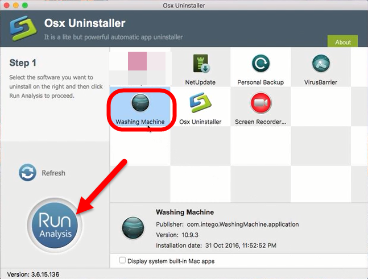
Task: Click the Refresh text label
Action: 53,173
